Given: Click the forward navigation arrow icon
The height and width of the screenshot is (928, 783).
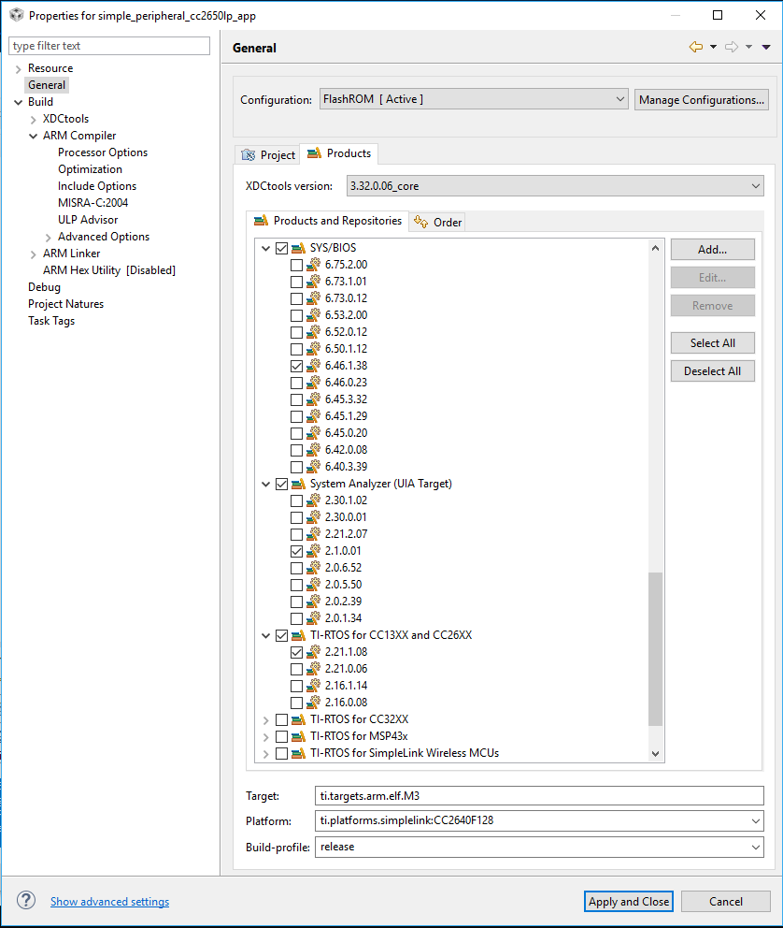Looking at the screenshot, I should coord(732,47).
